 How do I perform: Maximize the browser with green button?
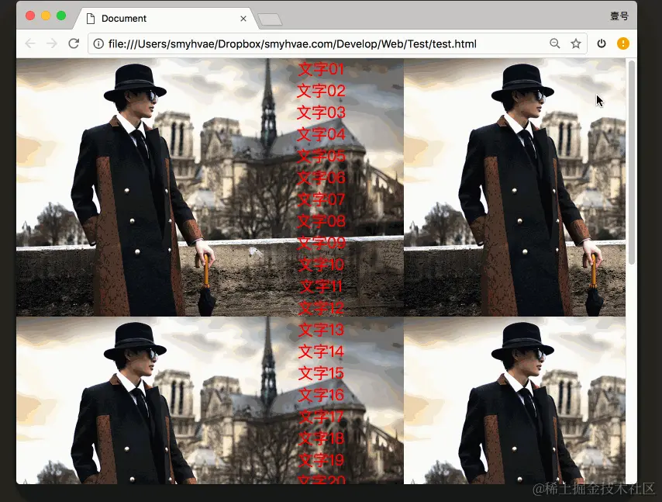(61, 16)
